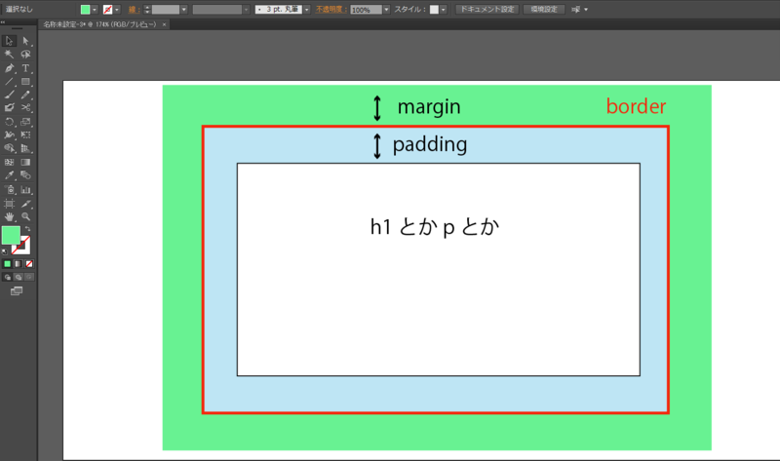The image size is (780, 461).
Task: Select the Paintbrush tool
Action: [x=9, y=95]
